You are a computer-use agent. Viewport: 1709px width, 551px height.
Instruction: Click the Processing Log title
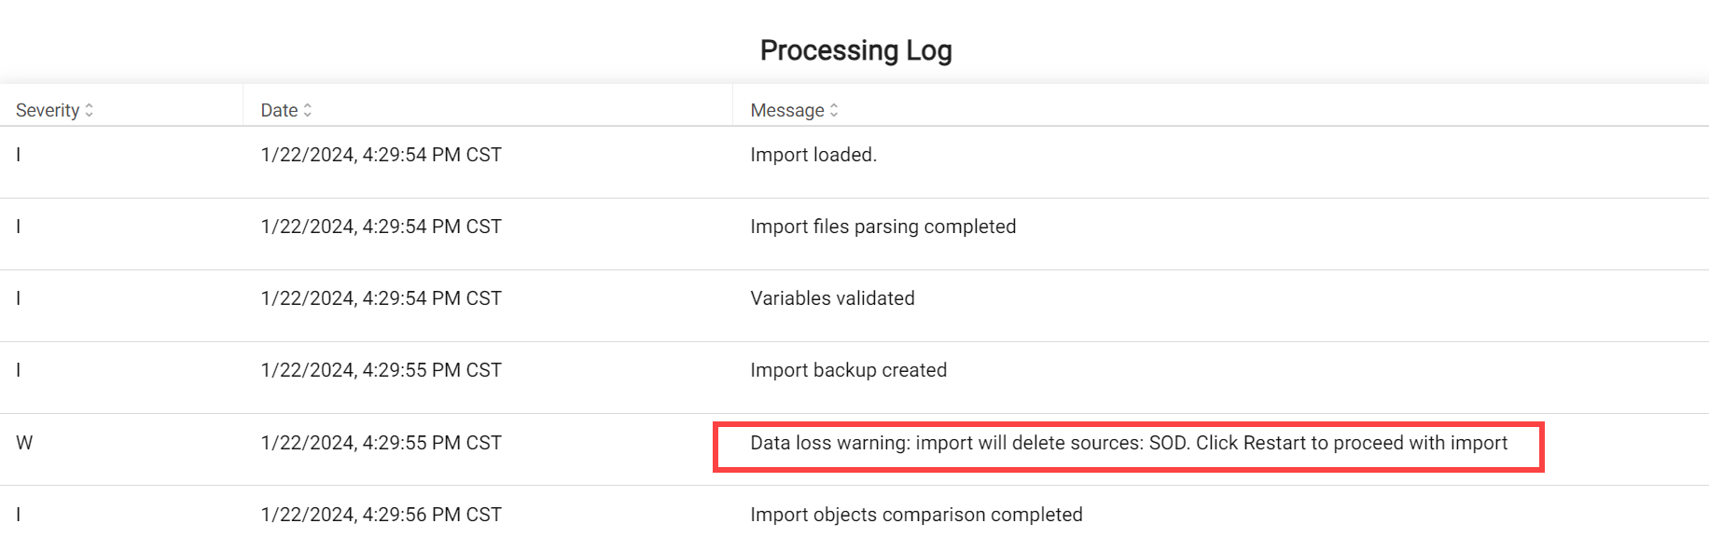[x=855, y=50]
